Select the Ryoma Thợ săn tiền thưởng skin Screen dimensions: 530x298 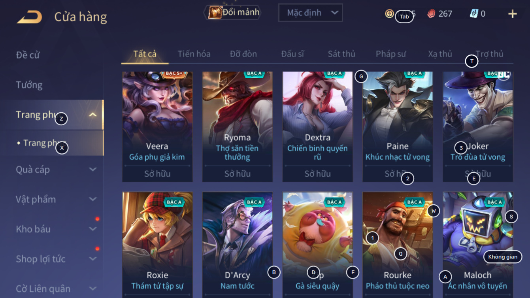tap(238, 126)
